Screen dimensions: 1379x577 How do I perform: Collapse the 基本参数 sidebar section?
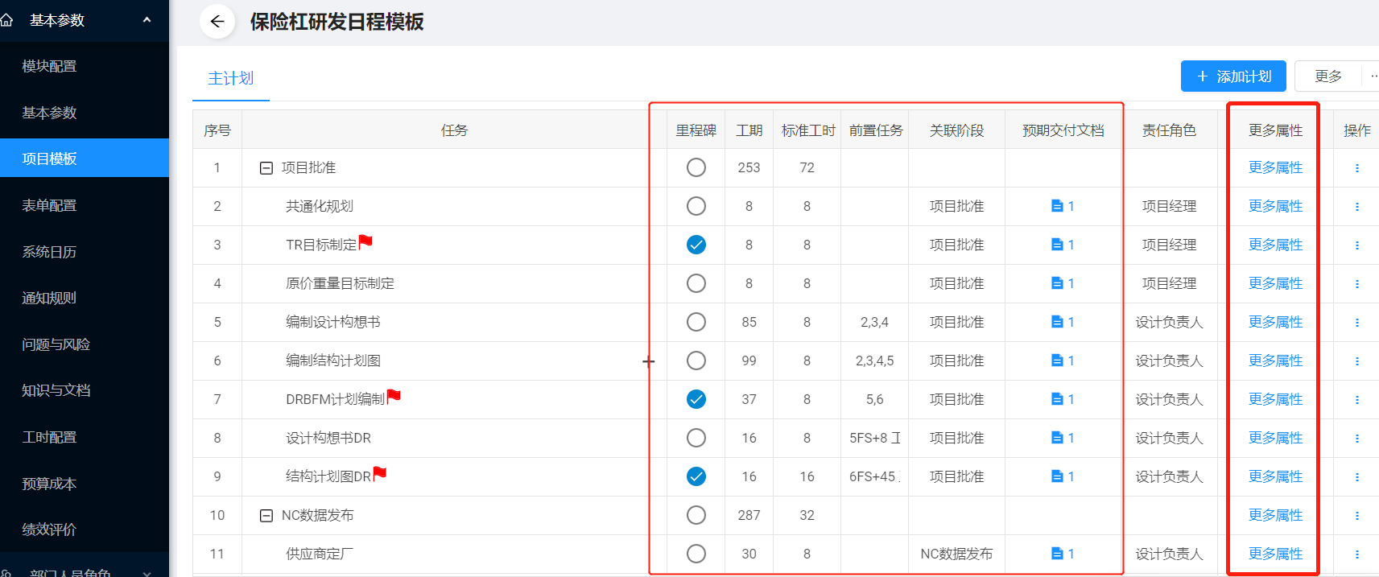pos(147,20)
